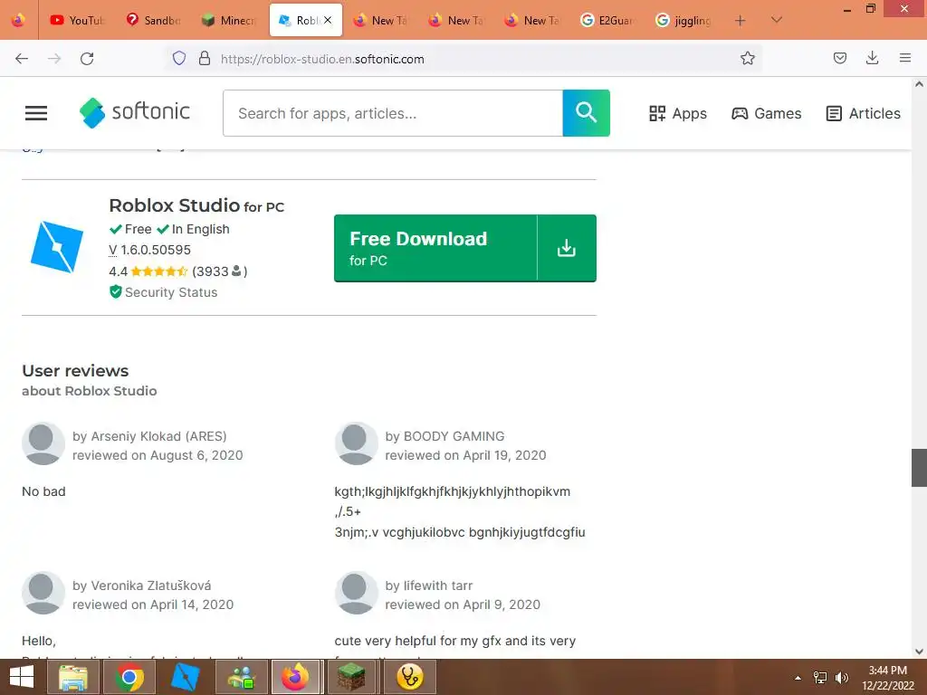
Task: Click the browser forward arrow
Action: point(54,59)
